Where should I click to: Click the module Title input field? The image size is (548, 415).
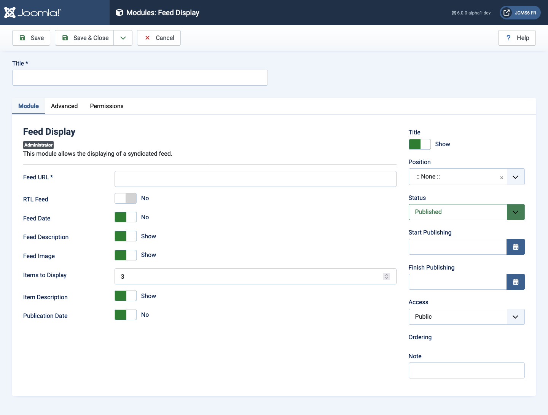[x=140, y=78]
